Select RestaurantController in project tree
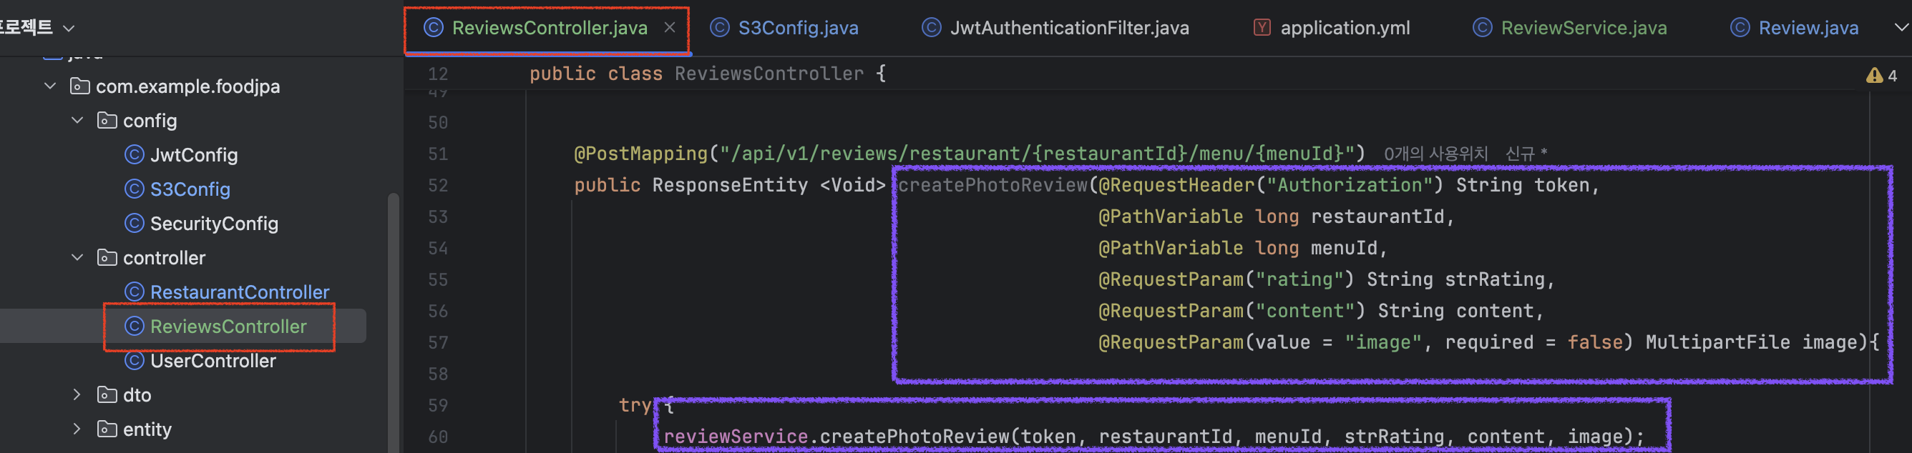Image resolution: width=1912 pixels, height=453 pixels. click(x=240, y=292)
